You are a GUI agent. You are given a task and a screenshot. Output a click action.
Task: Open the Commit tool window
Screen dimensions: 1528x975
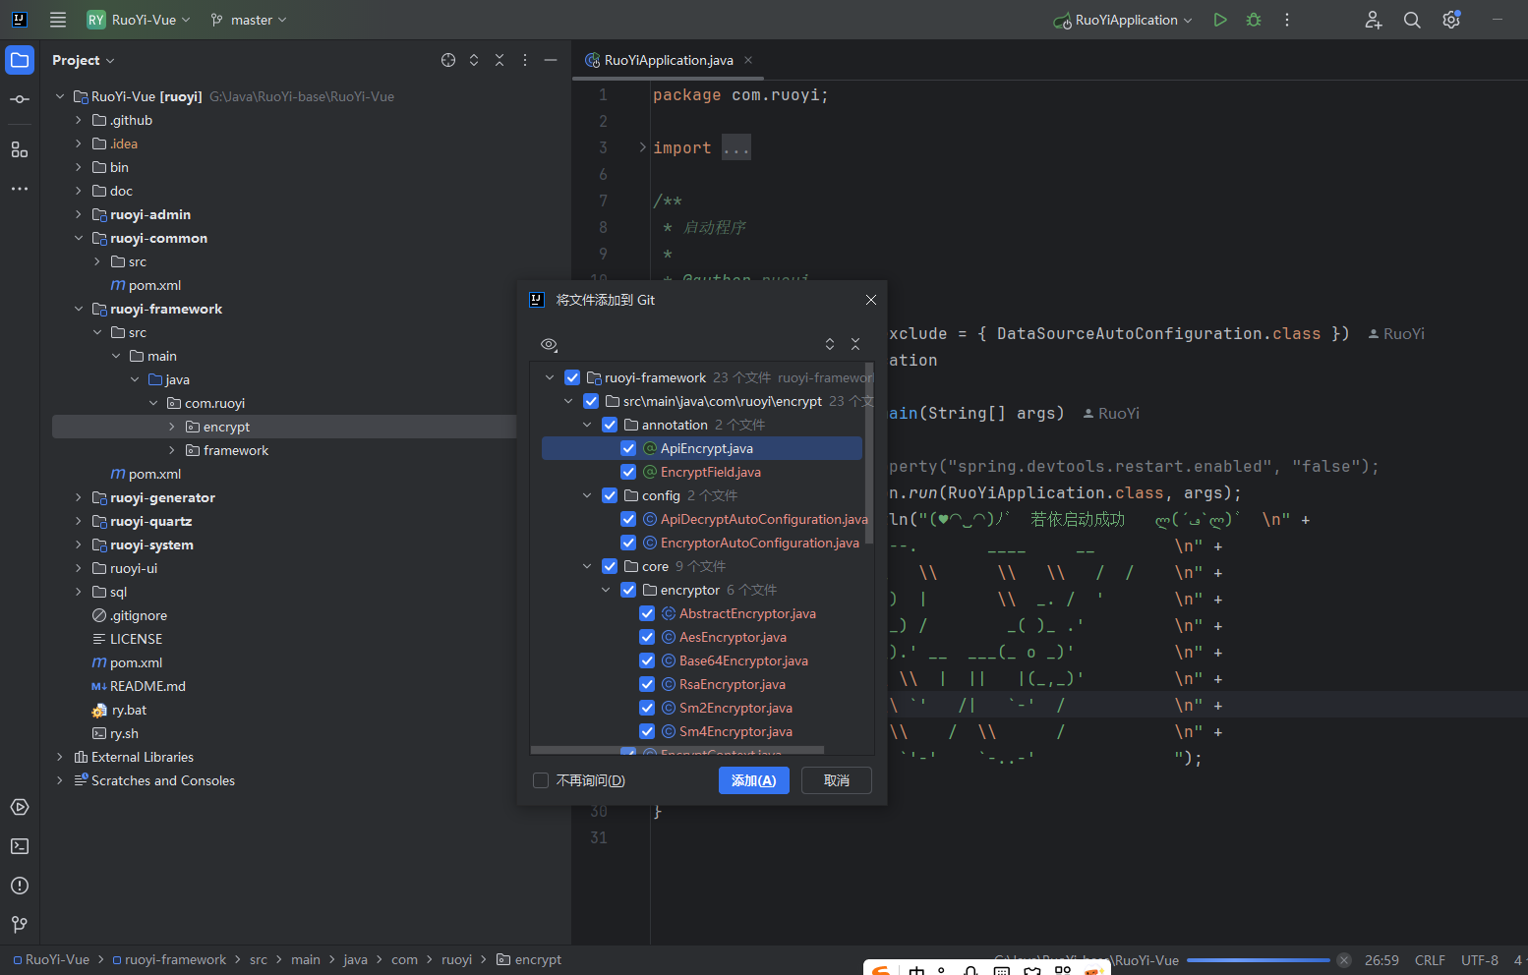pos(20,99)
